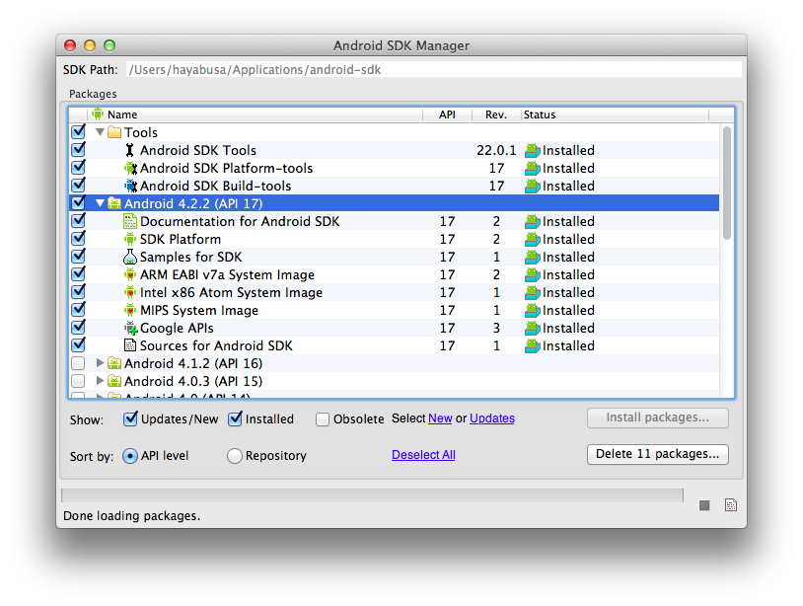Select the Intel x86 Atom System Image row
Viewport: 803px width, 606px height.
394,292
